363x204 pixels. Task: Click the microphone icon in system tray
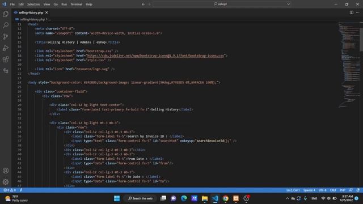point(305,198)
